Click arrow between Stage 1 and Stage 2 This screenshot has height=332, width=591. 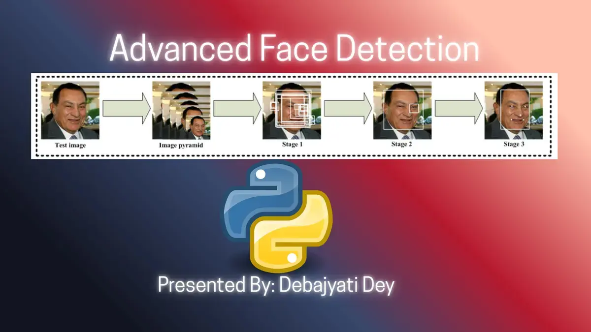click(x=347, y=108)
